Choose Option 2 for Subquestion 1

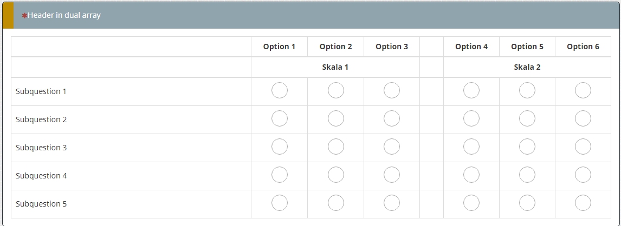[336, 91]
